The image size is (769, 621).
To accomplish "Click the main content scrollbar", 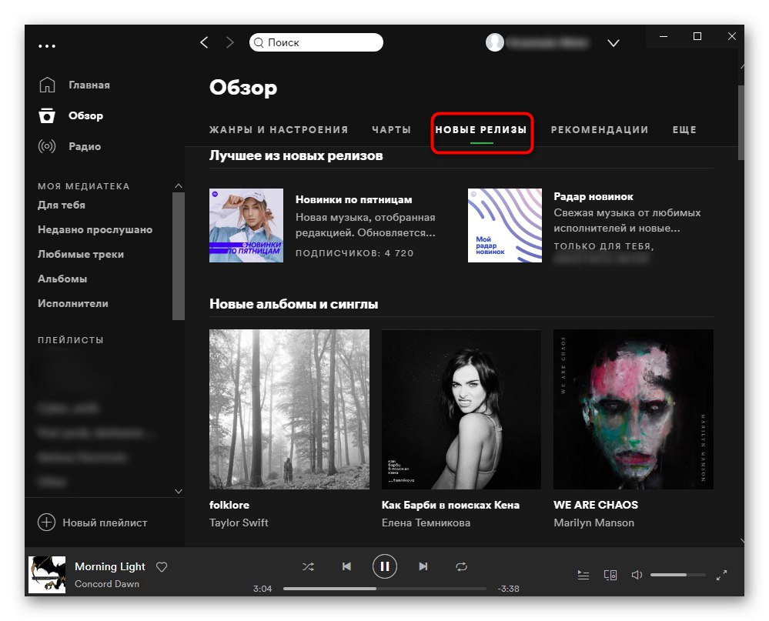I will [741, 122].
